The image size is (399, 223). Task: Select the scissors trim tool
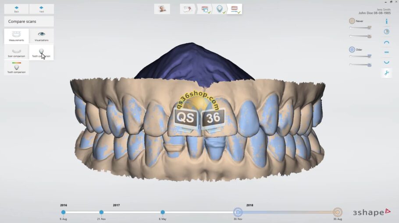click(386, 73)
